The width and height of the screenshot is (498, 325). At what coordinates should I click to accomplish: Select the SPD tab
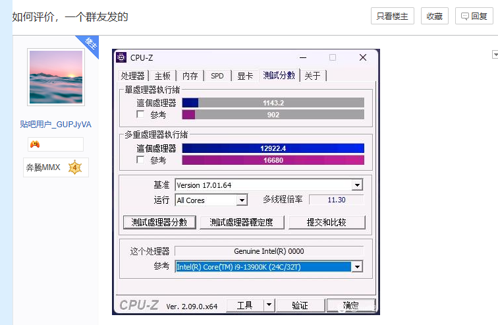[x=217, y=76]
